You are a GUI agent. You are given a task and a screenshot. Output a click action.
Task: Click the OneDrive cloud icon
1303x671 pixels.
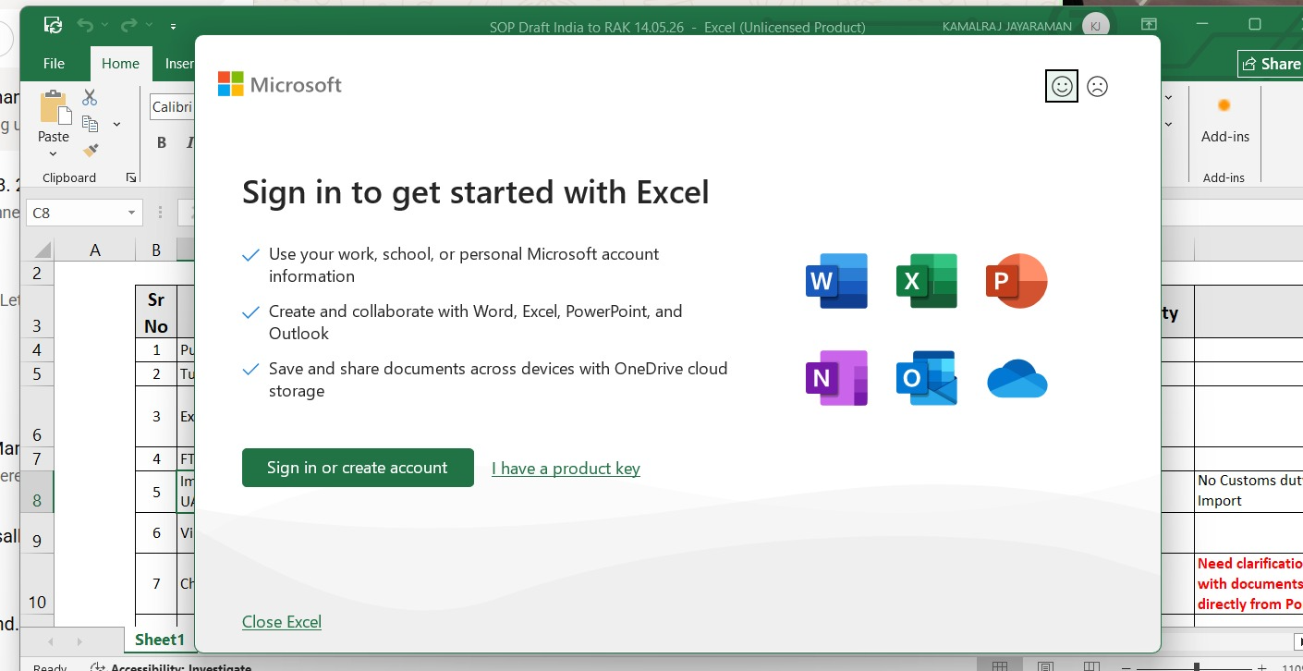coord(1017,379)
